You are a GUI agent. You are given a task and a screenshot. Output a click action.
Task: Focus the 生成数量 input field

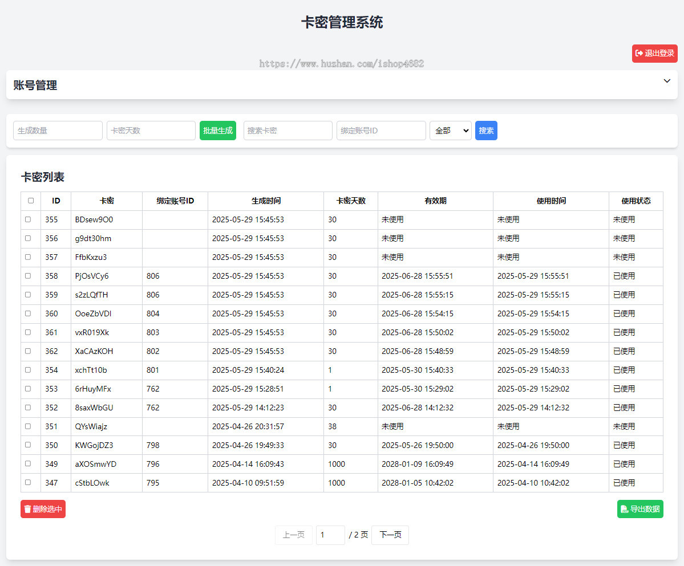pyautogui.click(x=58, y=131)
